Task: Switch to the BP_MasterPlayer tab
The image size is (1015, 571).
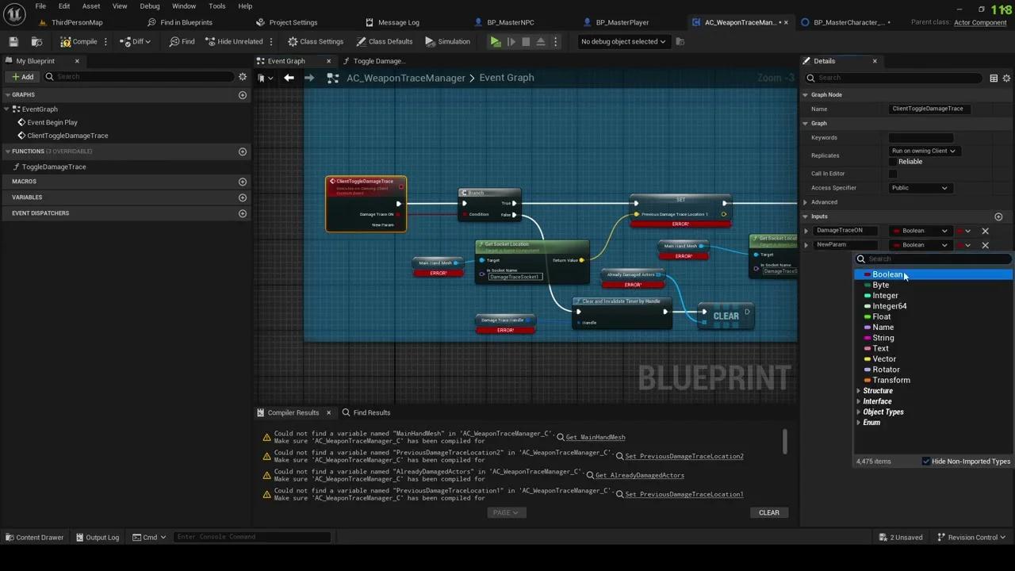Action: (x=622, y=22)
